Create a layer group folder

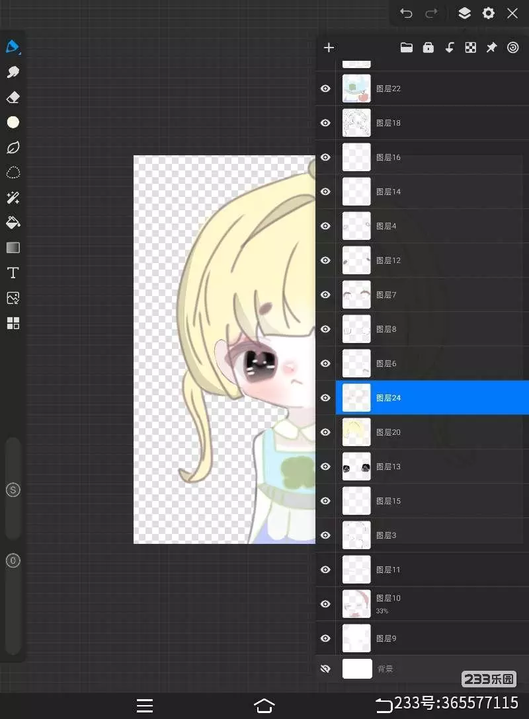pyautogui.click(x=407, y=48)
